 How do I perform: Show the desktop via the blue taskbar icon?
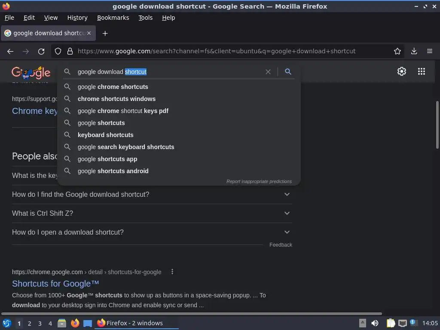click(88, 323)
